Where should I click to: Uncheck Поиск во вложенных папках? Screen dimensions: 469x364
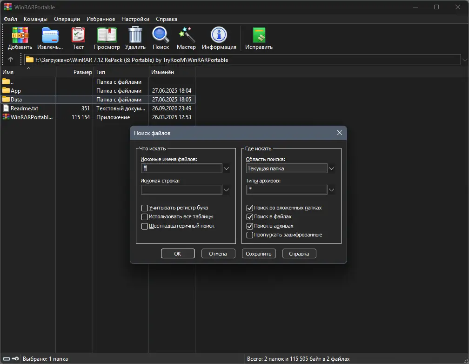(250, 208)
